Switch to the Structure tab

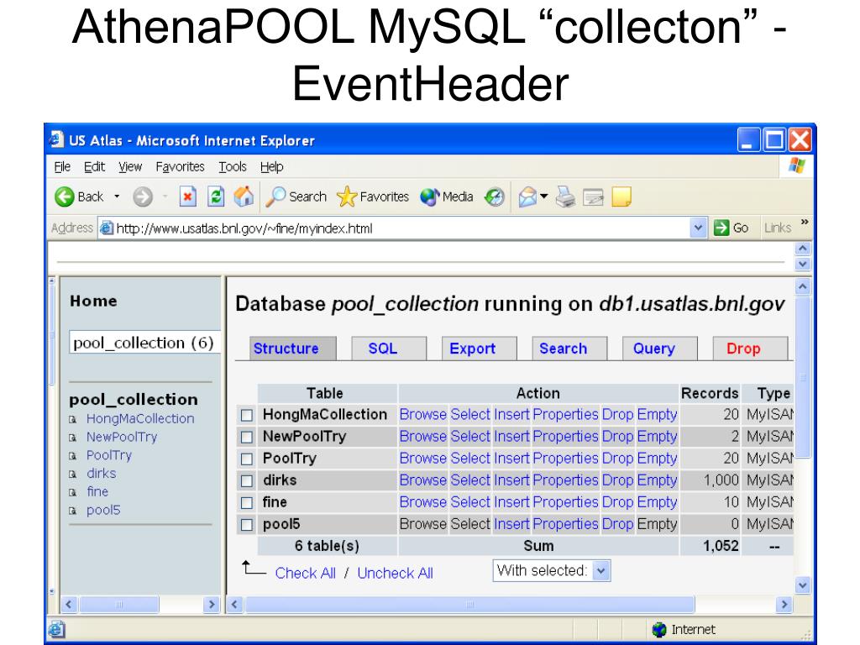click(293, 349)
